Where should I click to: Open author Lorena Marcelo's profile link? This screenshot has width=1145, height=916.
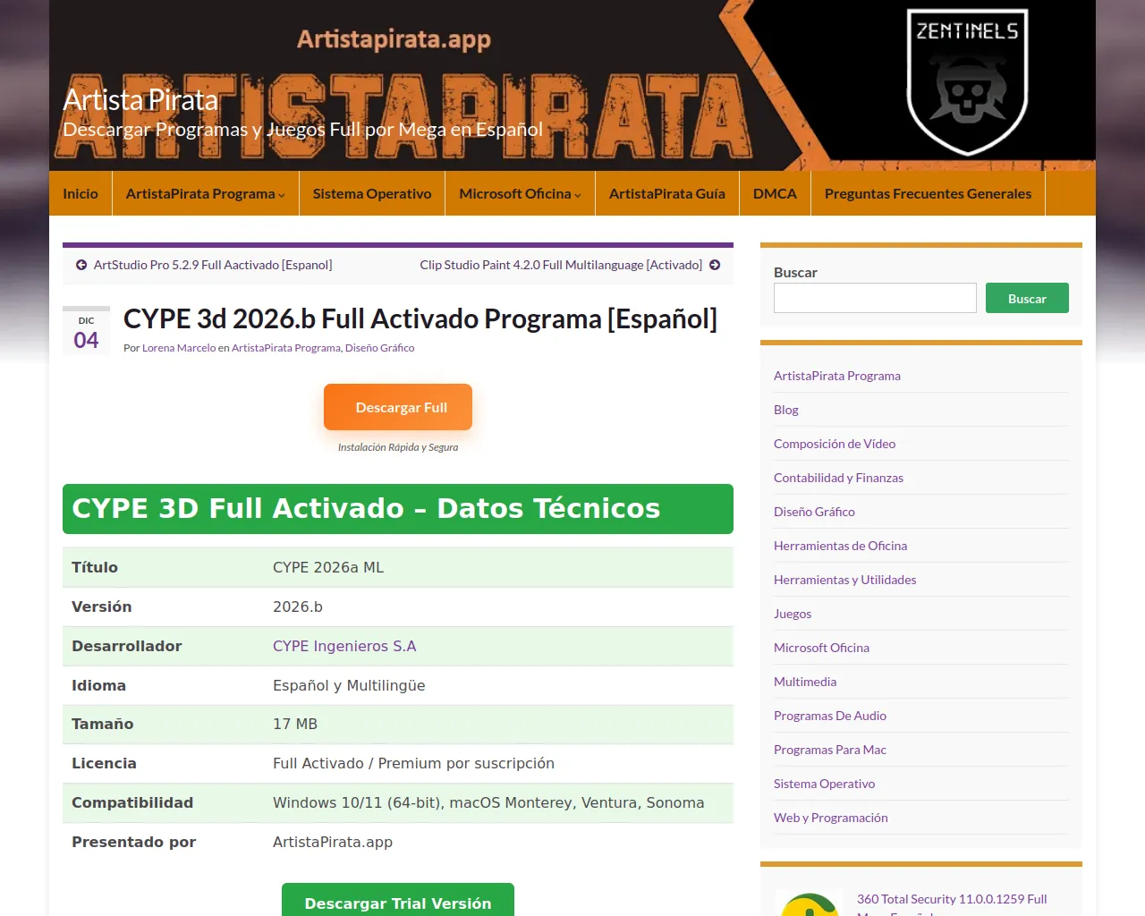179,348
